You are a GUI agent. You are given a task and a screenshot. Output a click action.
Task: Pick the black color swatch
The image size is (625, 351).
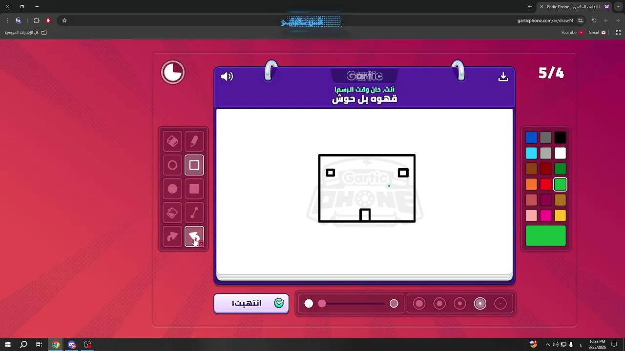560,138
